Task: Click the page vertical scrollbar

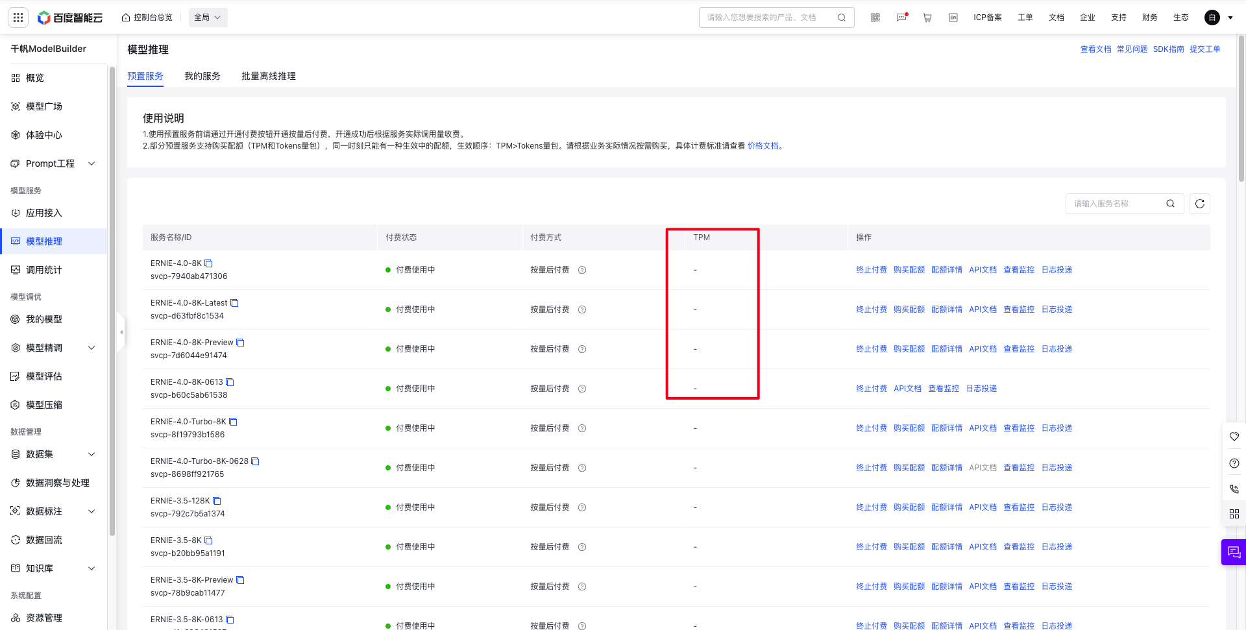Action: pos(1241,108)
